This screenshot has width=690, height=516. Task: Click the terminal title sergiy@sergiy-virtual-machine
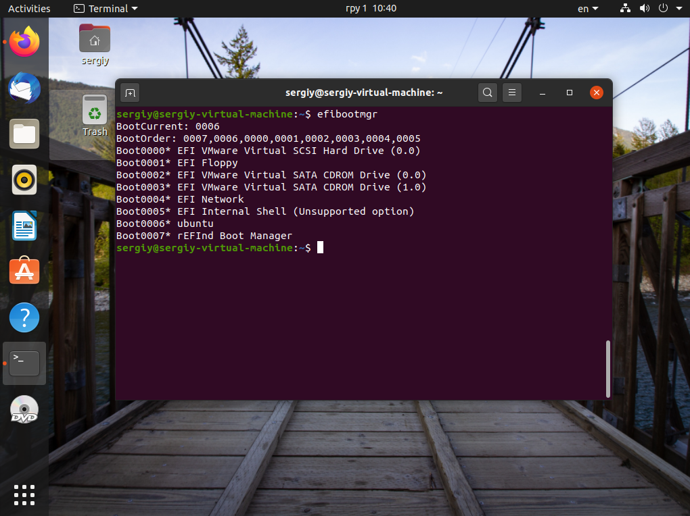tap(364, 93)
